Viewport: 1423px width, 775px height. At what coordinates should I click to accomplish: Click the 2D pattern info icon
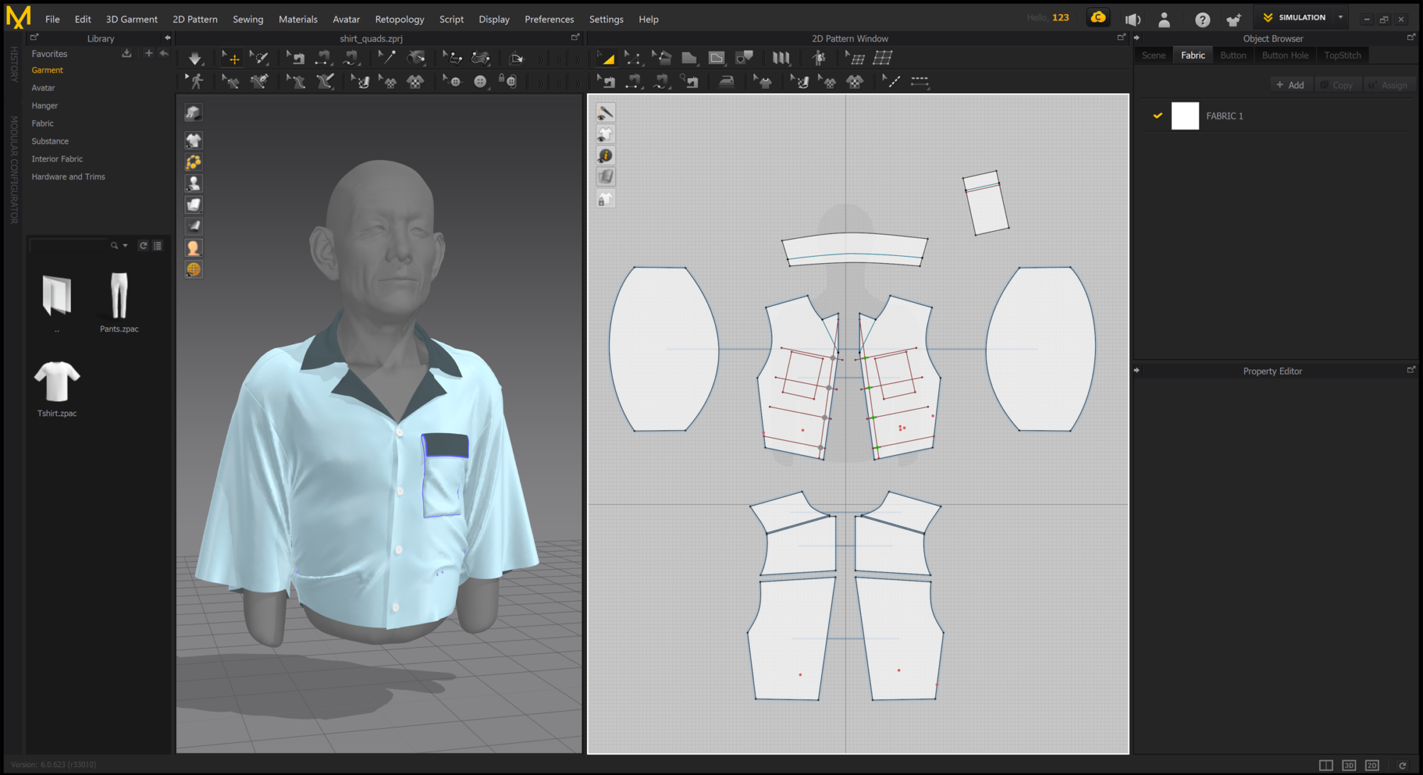pos(605,156)
